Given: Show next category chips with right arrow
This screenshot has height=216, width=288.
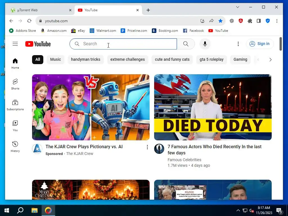Looking at the screenshot, I should point(270,60).
